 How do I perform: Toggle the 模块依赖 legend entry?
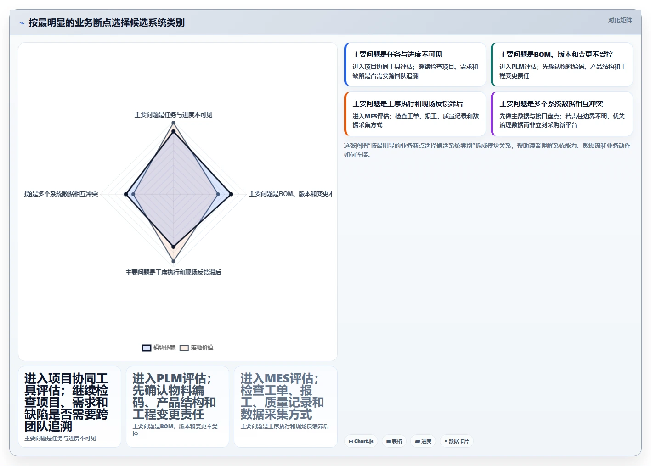coord(159,348)
